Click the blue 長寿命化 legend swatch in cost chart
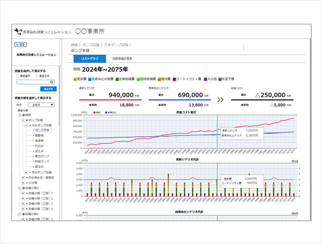This screenshot has width=322, height=244. click(106, 112)
